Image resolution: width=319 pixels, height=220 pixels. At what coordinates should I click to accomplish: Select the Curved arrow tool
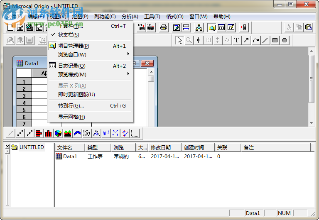pos(256,40)
